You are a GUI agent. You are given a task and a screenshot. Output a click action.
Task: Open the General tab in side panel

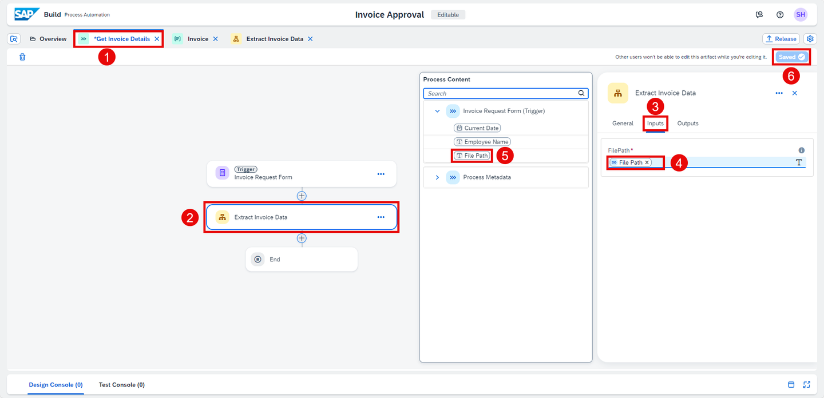[x=623, y=124]
